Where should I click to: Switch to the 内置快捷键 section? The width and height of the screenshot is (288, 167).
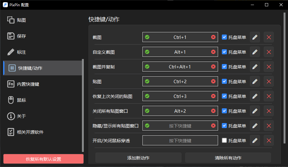(28, 84)
